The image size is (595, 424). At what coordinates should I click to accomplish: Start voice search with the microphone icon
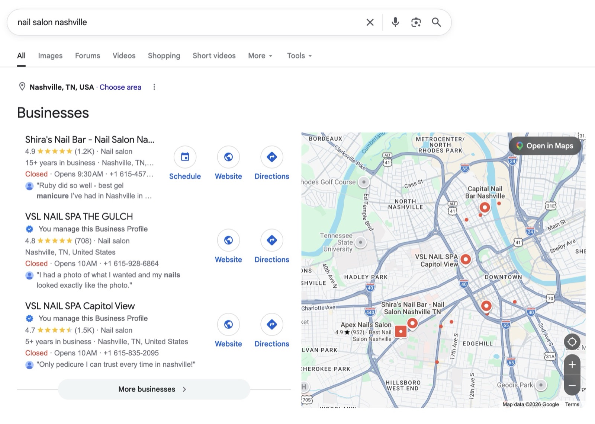(x=395, y=22)
